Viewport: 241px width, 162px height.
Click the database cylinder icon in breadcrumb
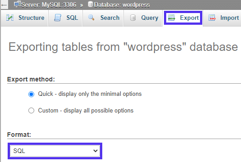pos(91,4)
